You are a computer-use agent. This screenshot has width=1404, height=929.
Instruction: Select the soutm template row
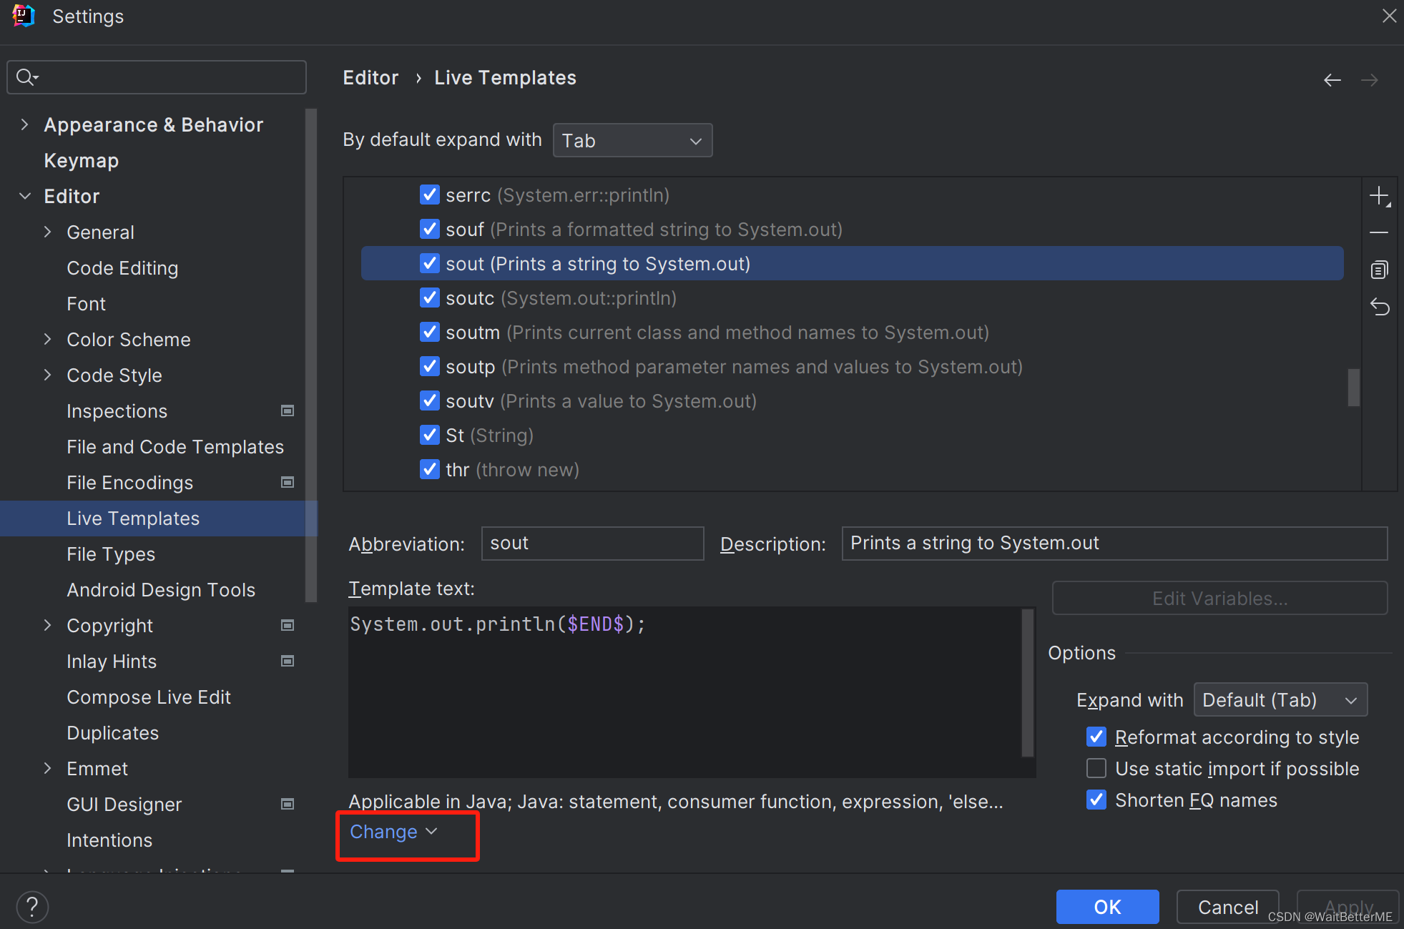852,332
